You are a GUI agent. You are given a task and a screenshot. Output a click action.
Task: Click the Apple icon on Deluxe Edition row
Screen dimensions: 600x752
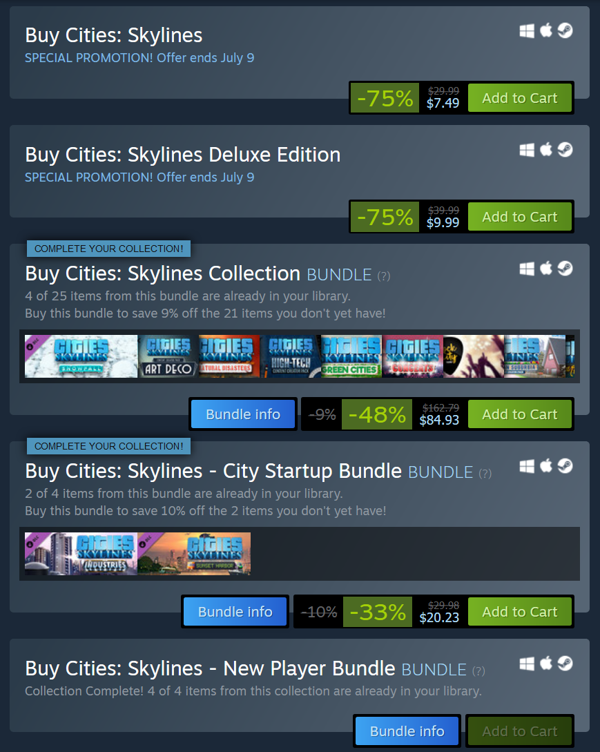coord(546,150)
